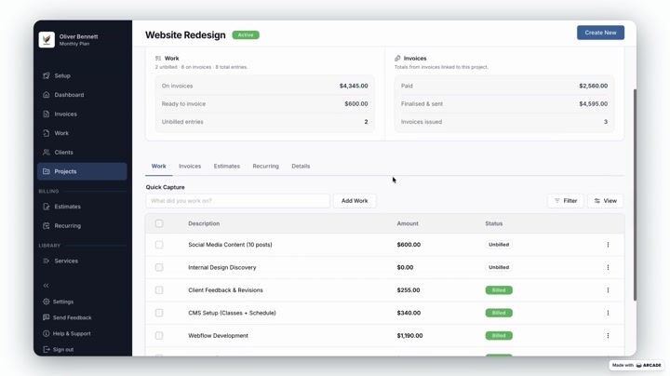Click the Help & Support icon

(47, 334)
